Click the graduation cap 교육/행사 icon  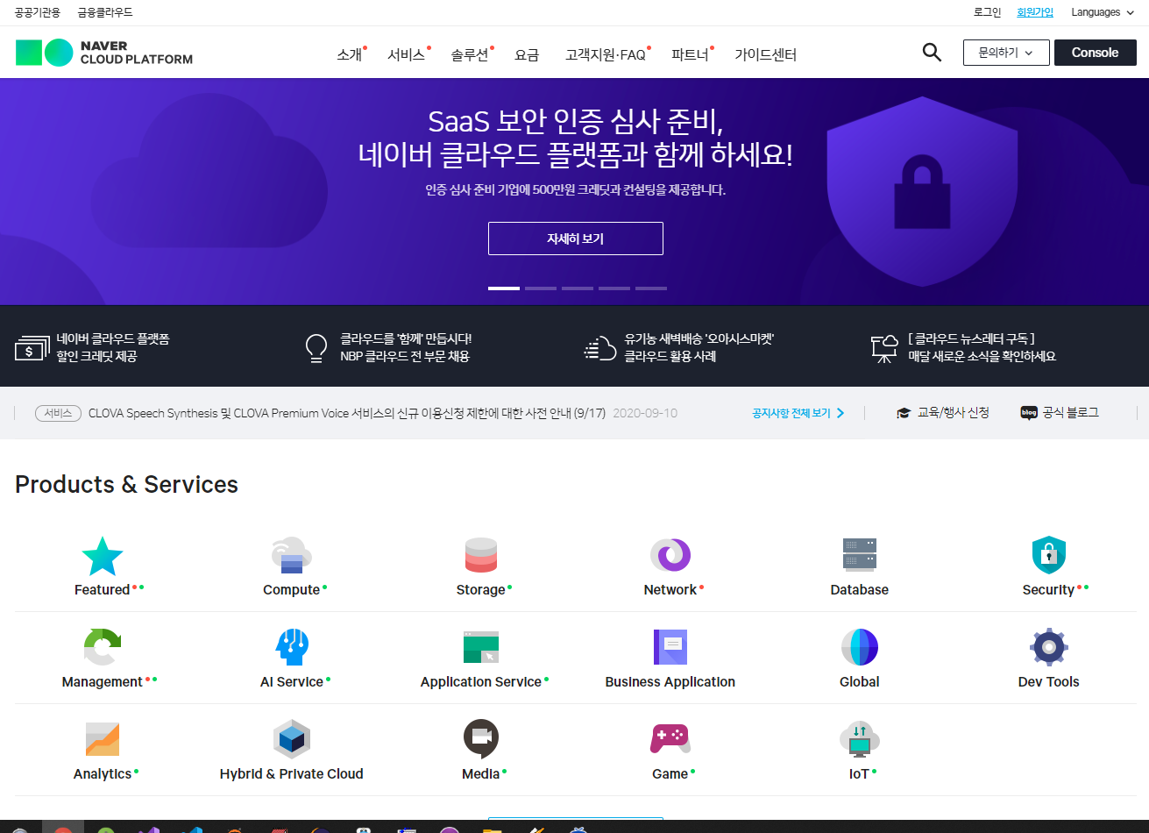click(904, 413)
